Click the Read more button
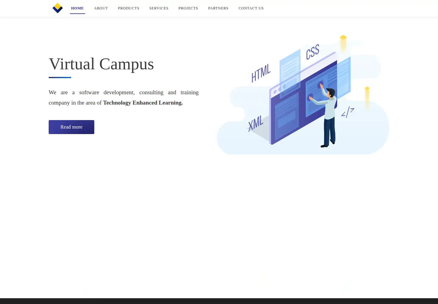 pos(71,127)
